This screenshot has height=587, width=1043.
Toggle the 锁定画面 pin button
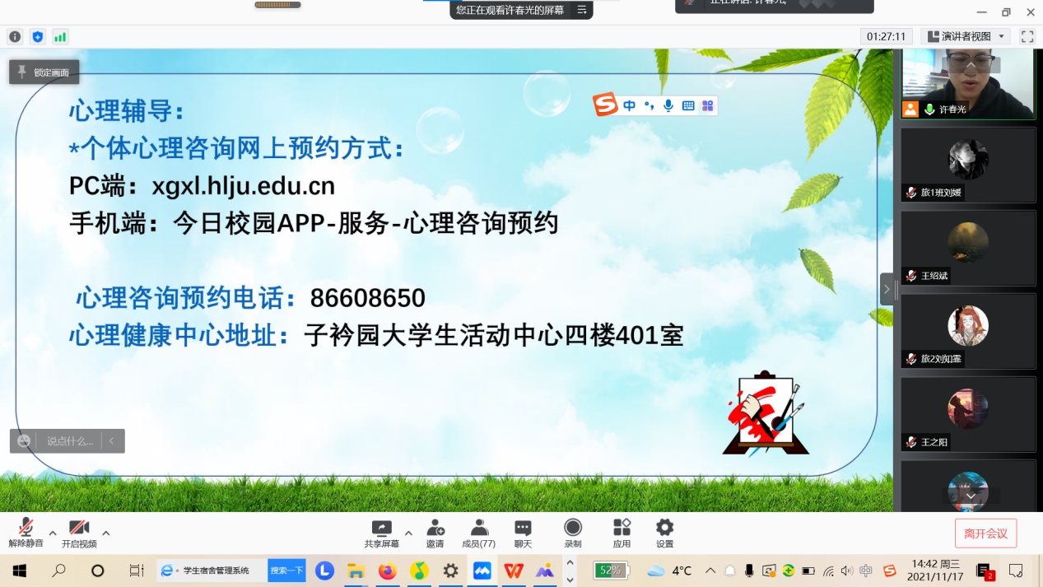pyautogui.click(x=44, y=72)
